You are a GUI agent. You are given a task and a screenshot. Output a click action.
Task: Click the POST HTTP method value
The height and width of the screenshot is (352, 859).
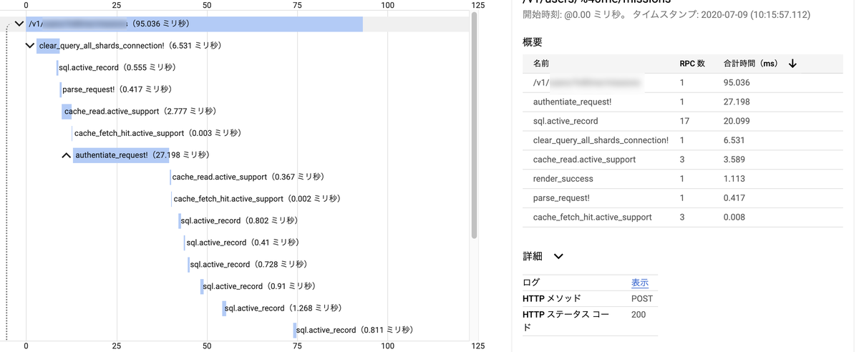[642, 298]
